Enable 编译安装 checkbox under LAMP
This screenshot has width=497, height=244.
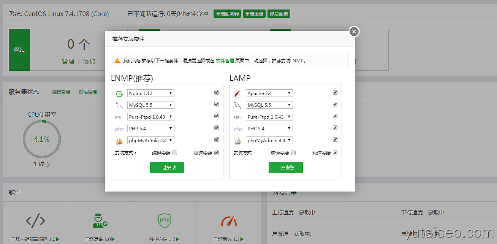tap(293, 153)
